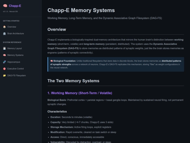Click the 'Overview' section heading
The height and width of the screenshot is (143, 190).
pos(57,29)
